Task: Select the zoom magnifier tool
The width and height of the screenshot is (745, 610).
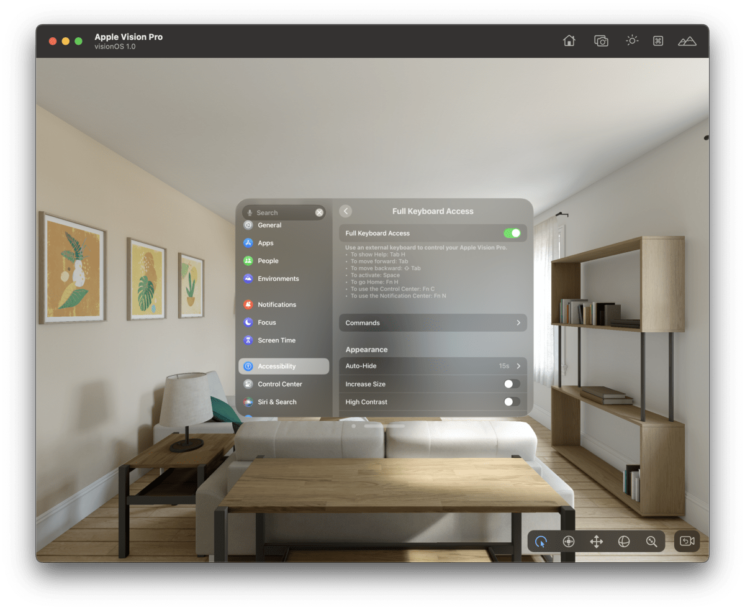Action: coord(651,541)
